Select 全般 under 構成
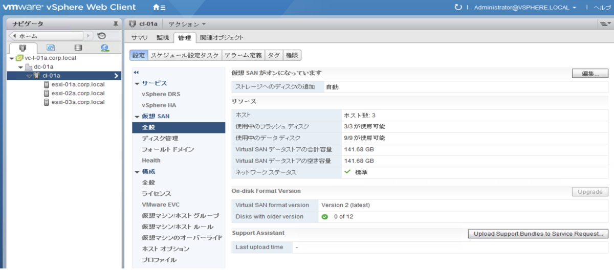 148,183
